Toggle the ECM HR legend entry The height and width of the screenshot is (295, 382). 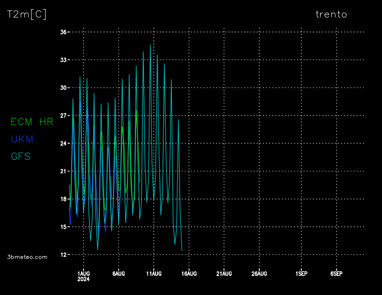(x=32, y=122)
